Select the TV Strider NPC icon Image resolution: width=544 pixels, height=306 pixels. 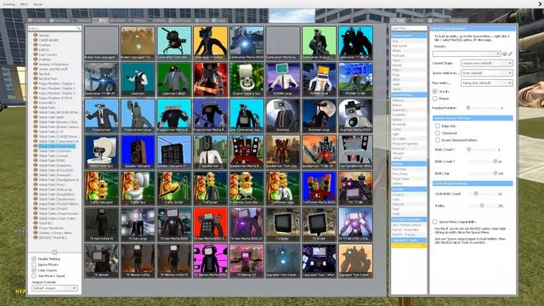[319, 224]
